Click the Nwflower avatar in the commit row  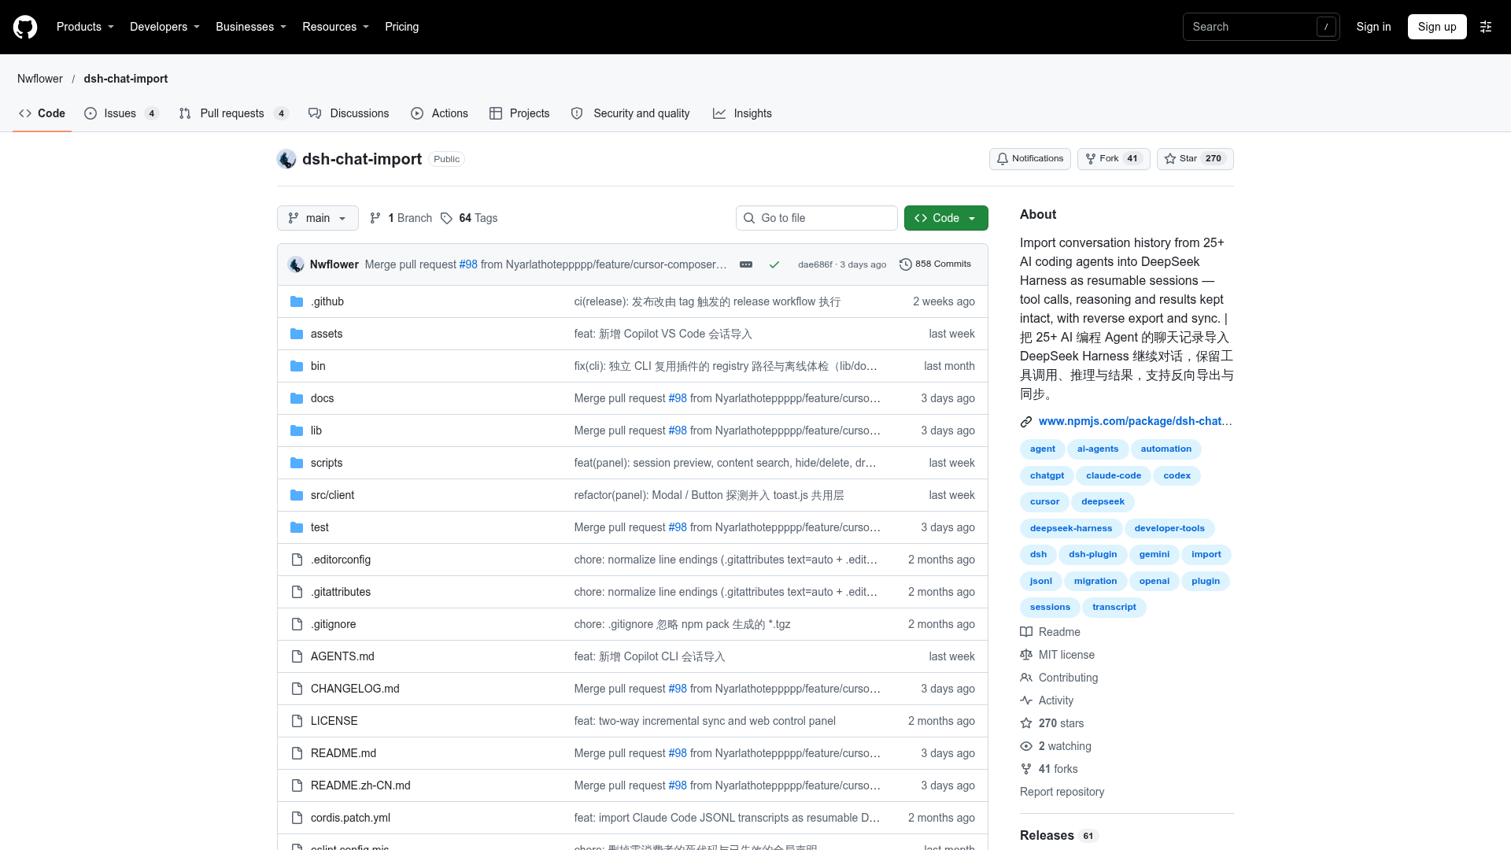click(x=296, y=264)
